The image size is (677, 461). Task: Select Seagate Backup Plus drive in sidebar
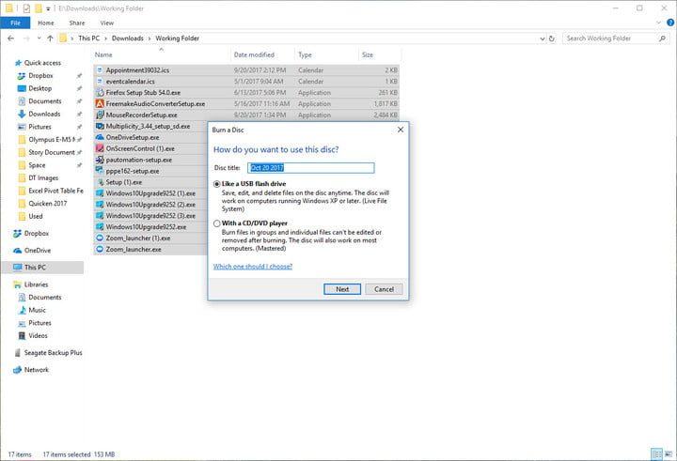53,352
